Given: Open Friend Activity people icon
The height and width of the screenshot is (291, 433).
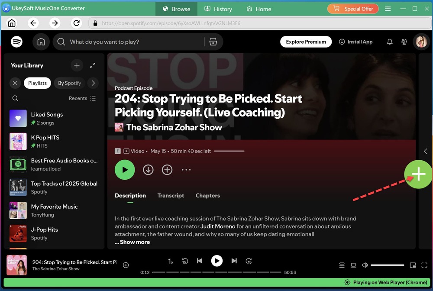Looking at the screenshot, I should pyautogui.click(x=404, y=42).
